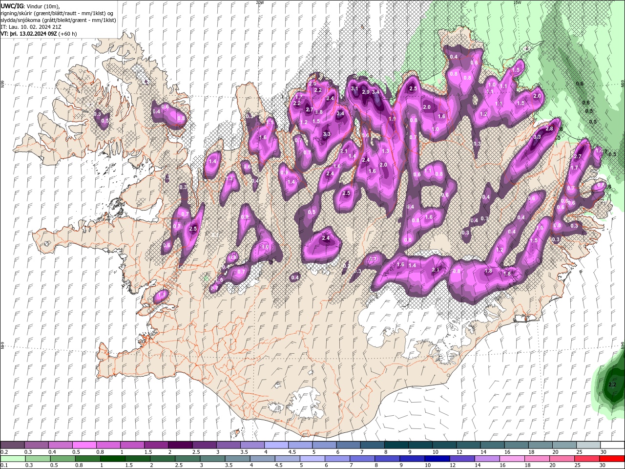The width and height of the screenshot is (625, 469).
Task: Select upper legend swatch starting at 0.3
Action: tap(36, 445)
